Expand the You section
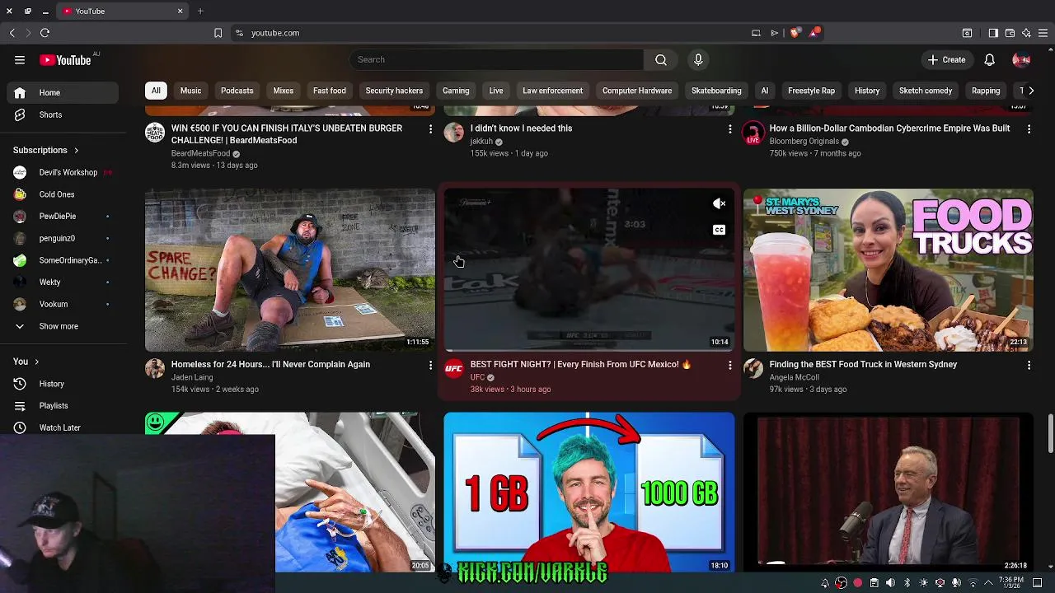Viewport: 1055px width, 593px height. (x=26, y=362)
